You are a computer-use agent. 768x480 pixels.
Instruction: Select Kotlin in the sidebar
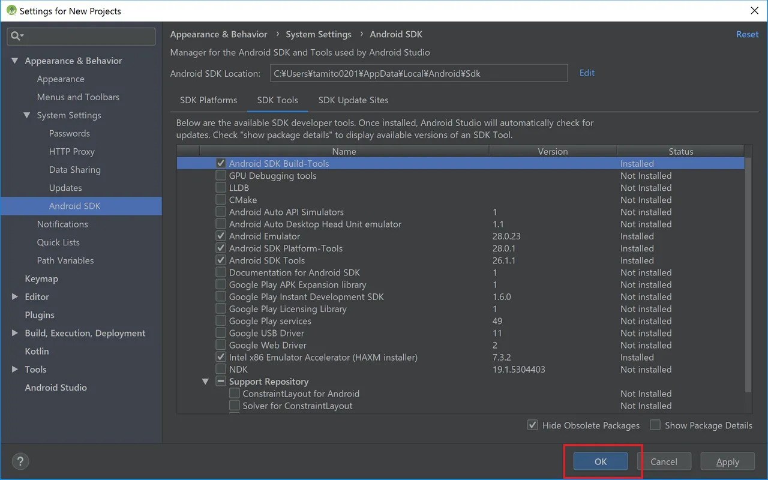37,351
